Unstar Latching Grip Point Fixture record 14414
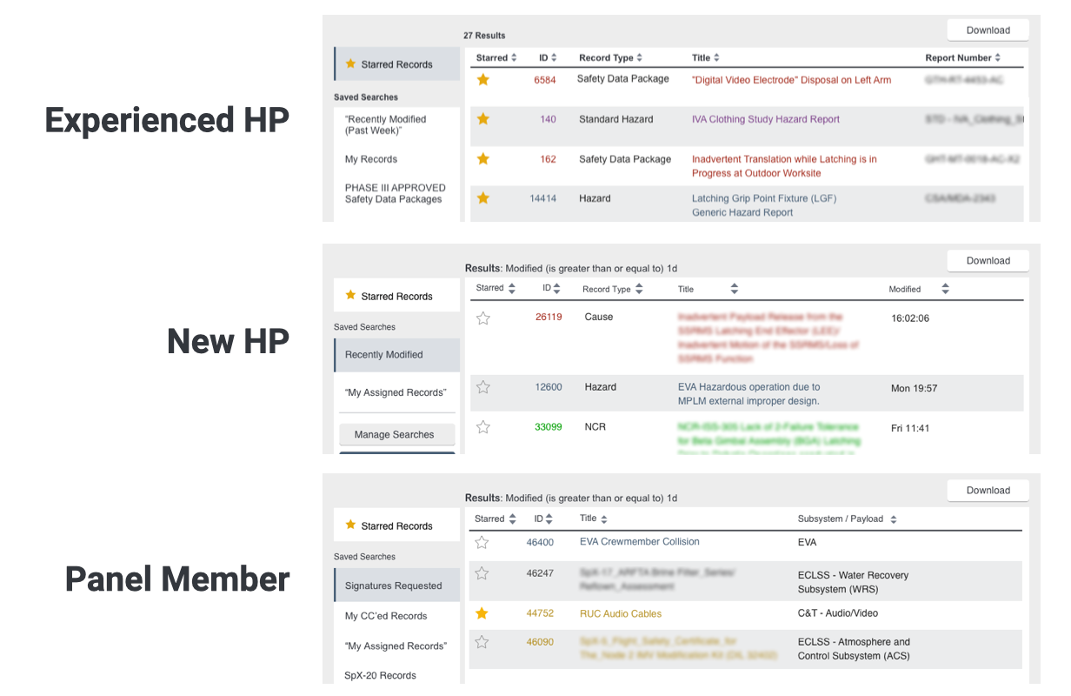 tap(483, 198)
